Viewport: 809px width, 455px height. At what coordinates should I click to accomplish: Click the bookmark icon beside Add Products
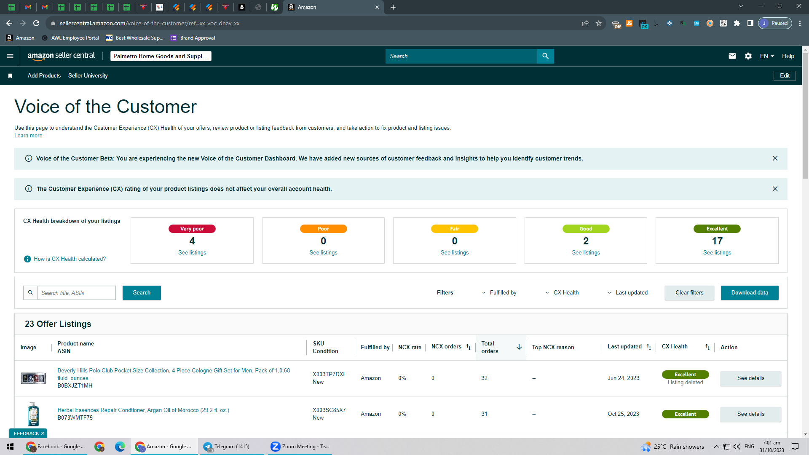tap(10, 76)
